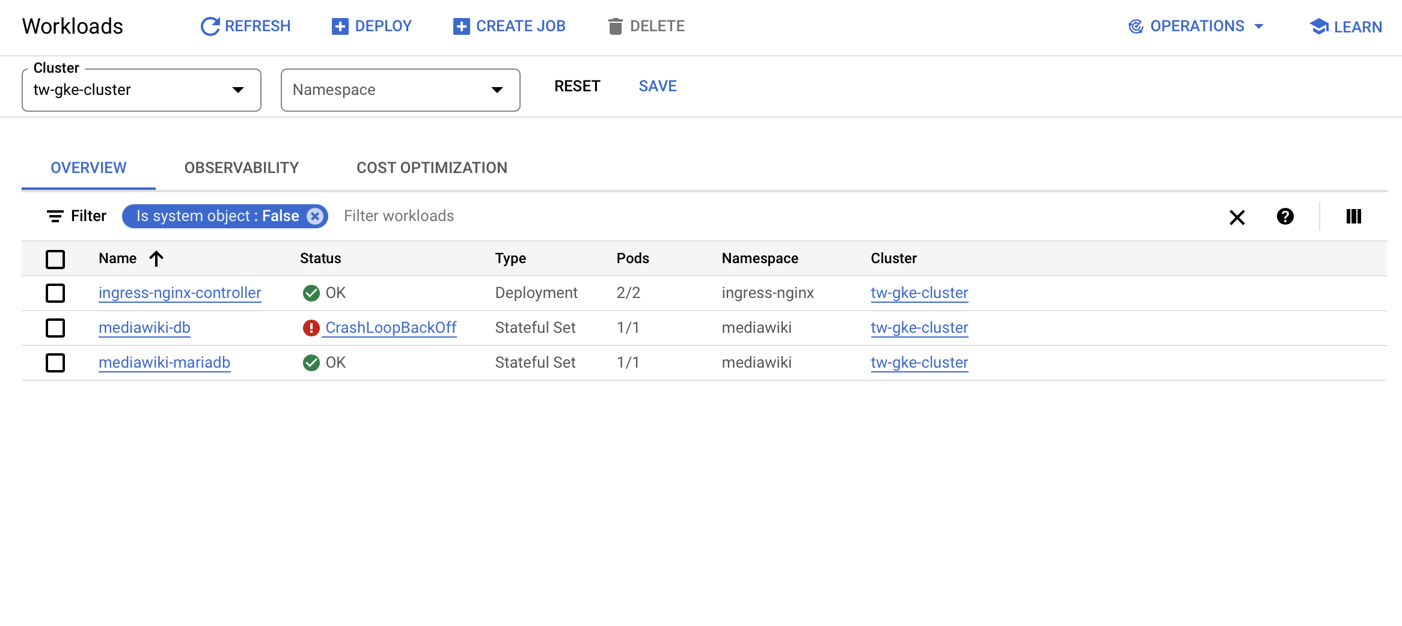Check the mediawiki-db row checkbox
The width and height of the screenshot is (1402, 626).
click(x=55, y=328)
